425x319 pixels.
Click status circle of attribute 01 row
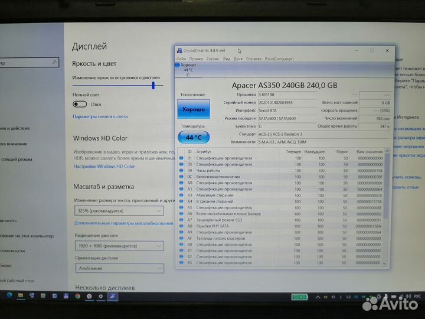181,158
